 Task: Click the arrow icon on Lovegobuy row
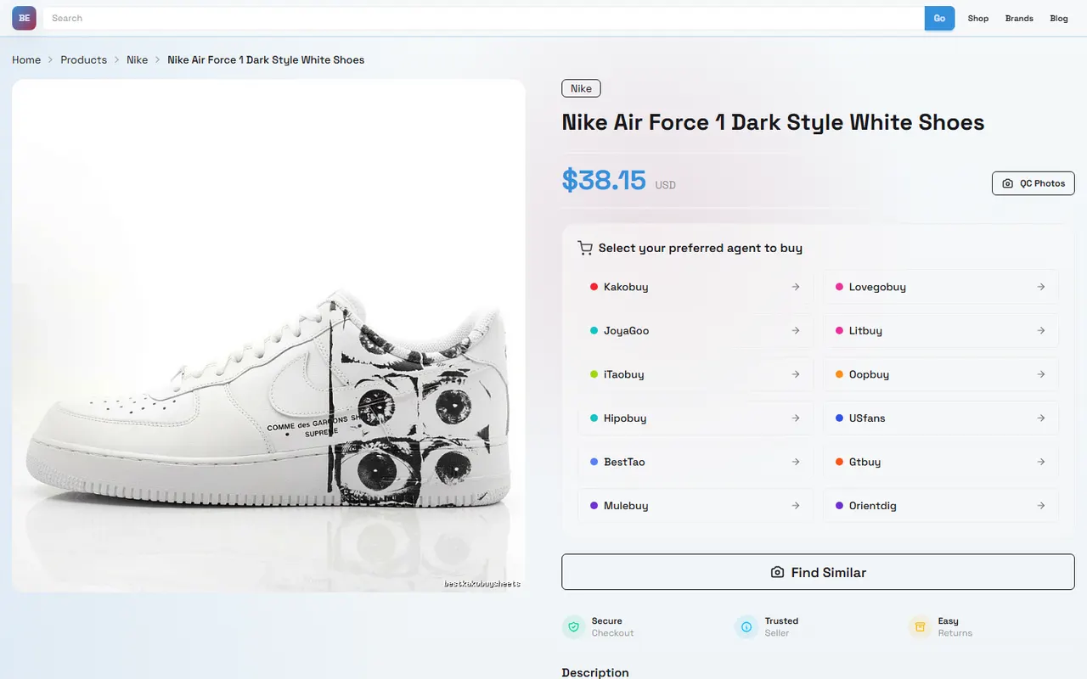coord(1041,287)
